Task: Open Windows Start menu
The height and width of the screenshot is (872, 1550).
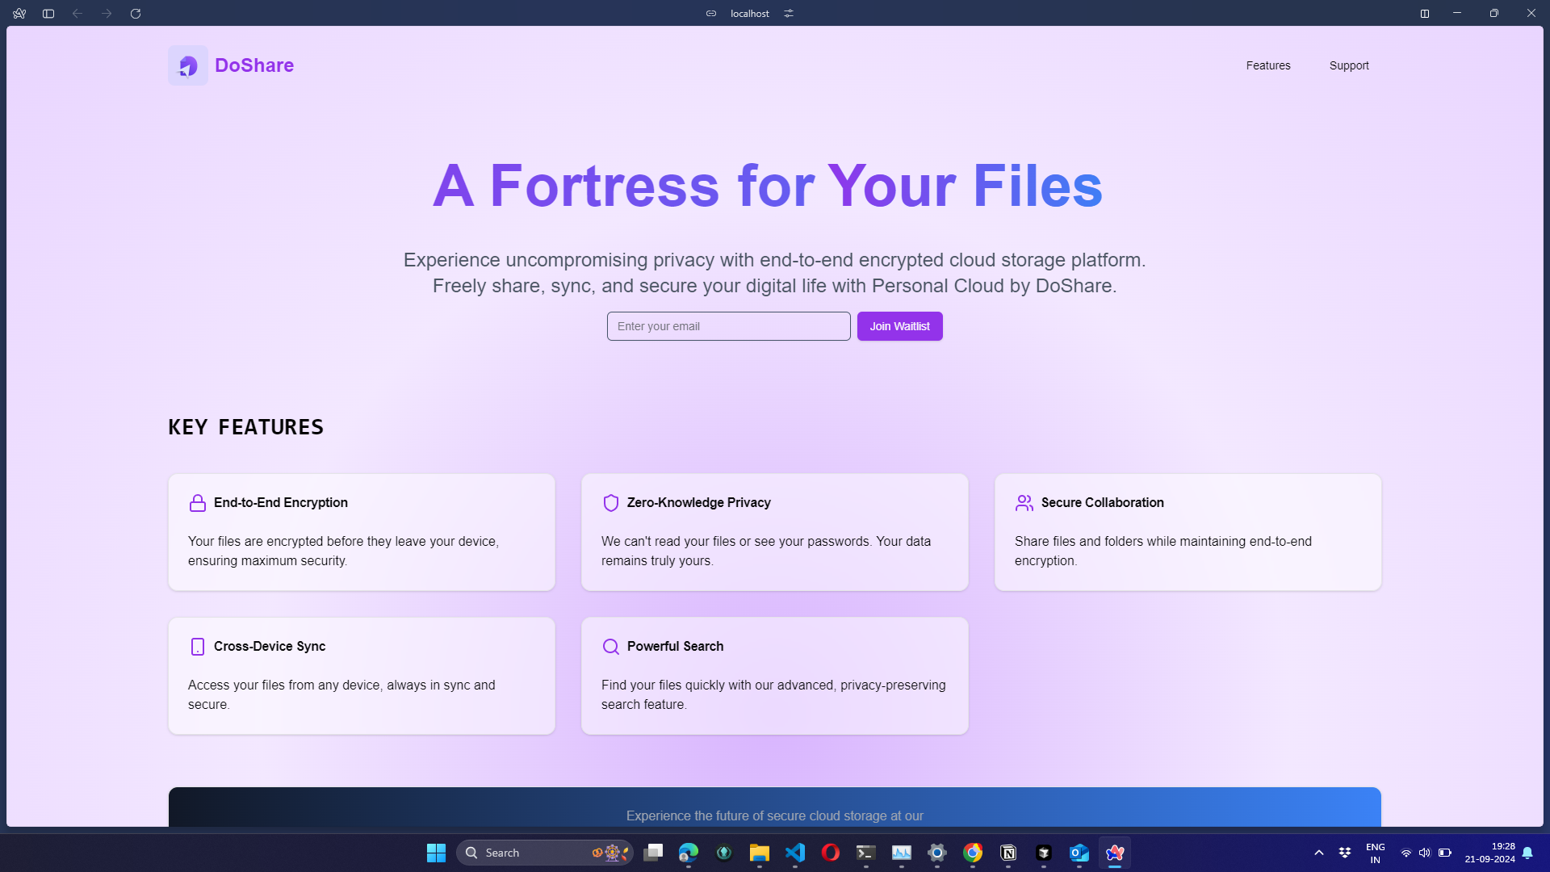Action: pyautogui.click(x=436, y=853)
